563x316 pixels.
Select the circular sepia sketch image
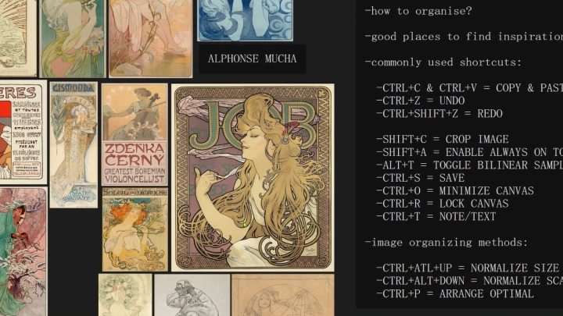[283, 295]
